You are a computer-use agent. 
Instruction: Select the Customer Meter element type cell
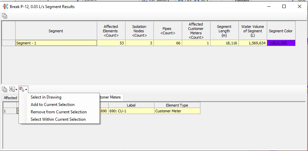(x=177, y=111)
